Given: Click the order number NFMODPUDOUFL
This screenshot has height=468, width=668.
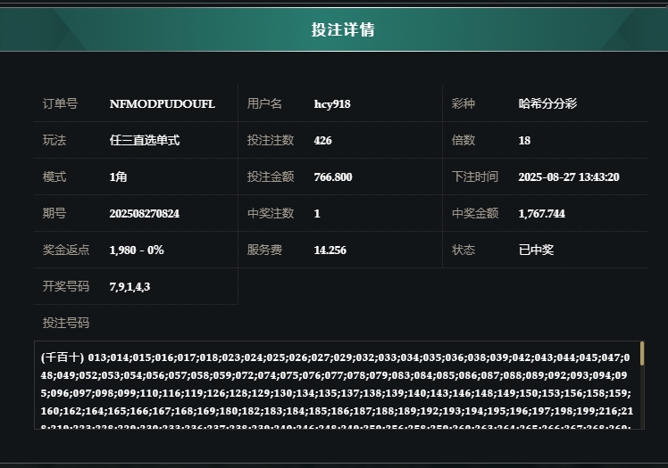Looking at the screenshot, I should point(162,103).
